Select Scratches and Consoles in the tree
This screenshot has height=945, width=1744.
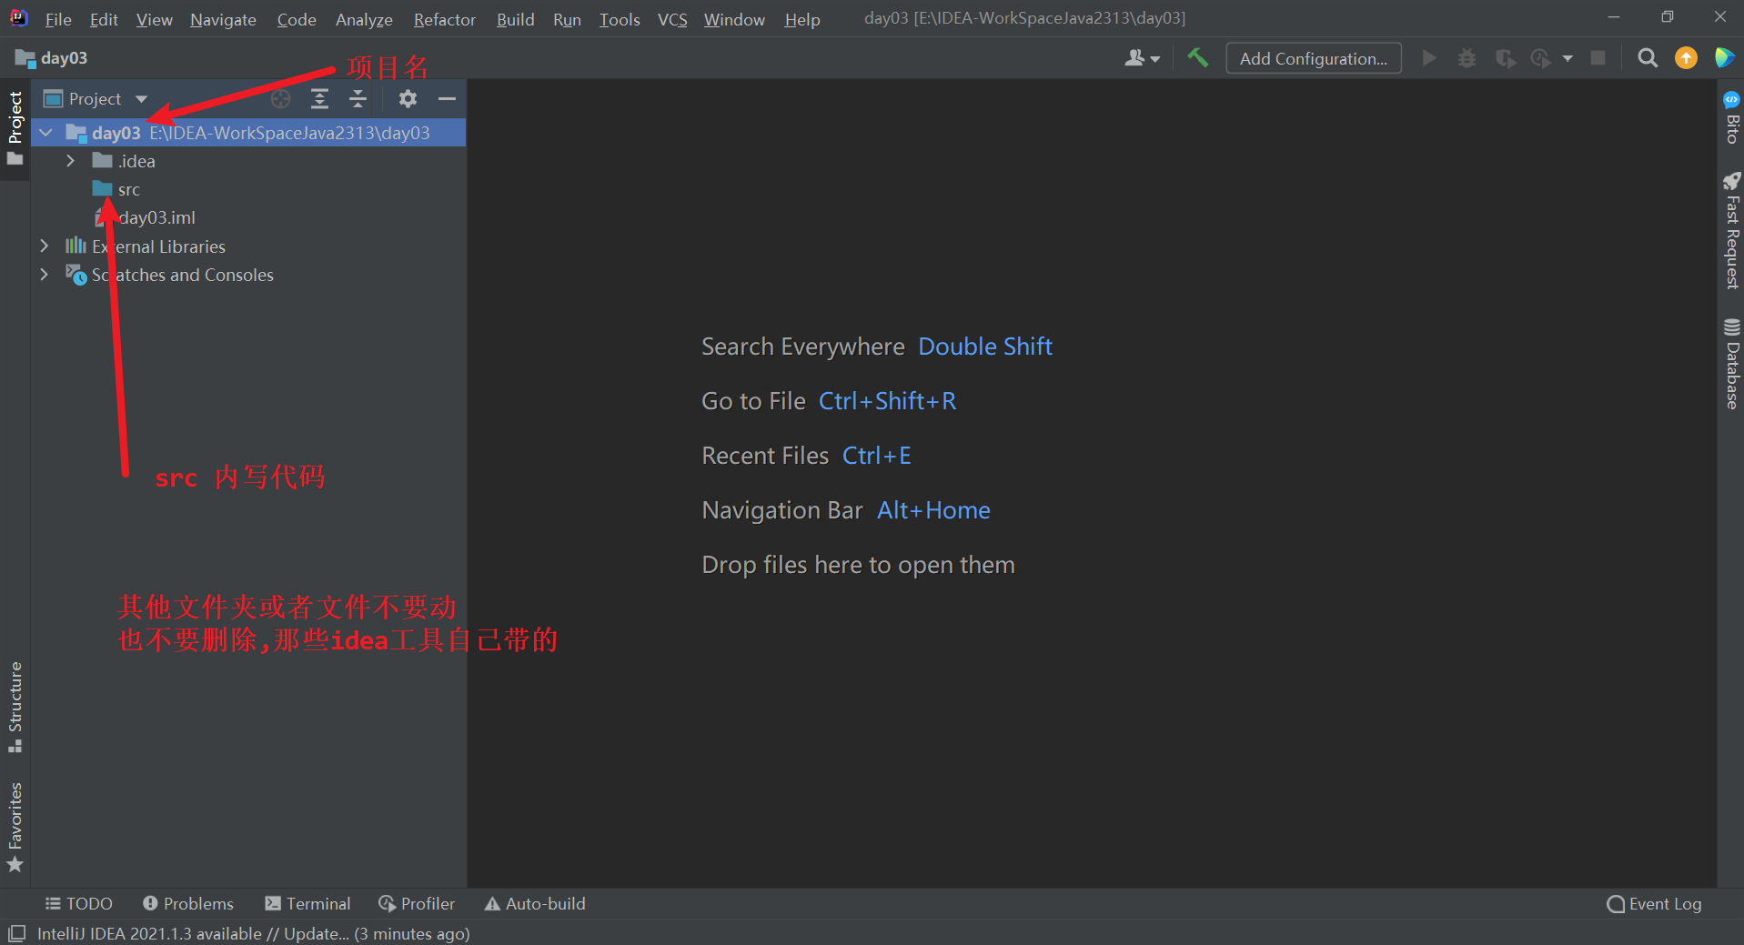182,275
